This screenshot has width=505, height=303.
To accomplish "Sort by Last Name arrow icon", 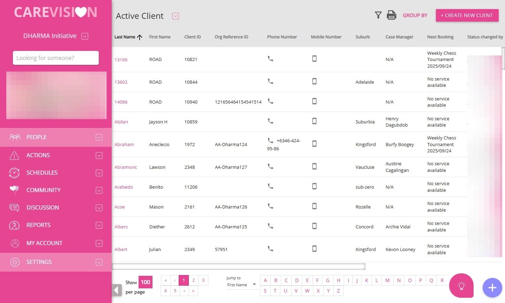I will coord(140,37).
